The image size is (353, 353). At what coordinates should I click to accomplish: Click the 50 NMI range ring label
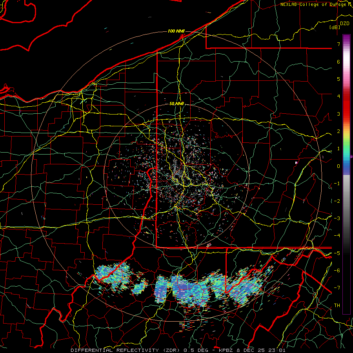coord(177,104)
